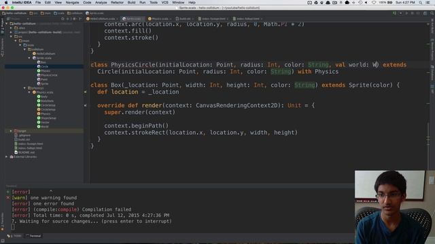
Task: Collapse the scala source folder
Action: pyautogui.click(x=20, y=45)
